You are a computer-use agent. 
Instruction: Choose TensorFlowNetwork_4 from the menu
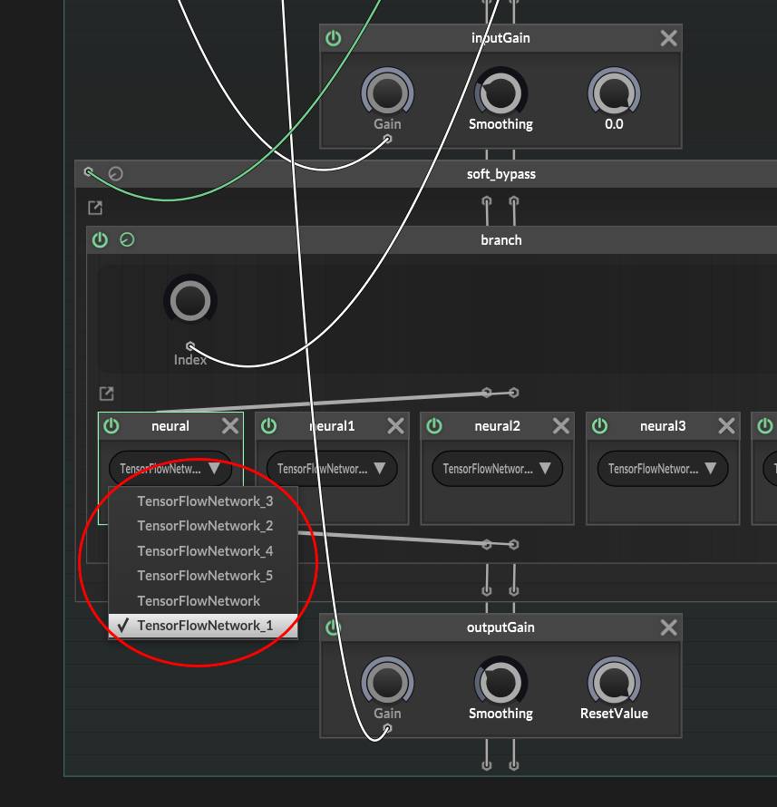[x=203, y=551]
